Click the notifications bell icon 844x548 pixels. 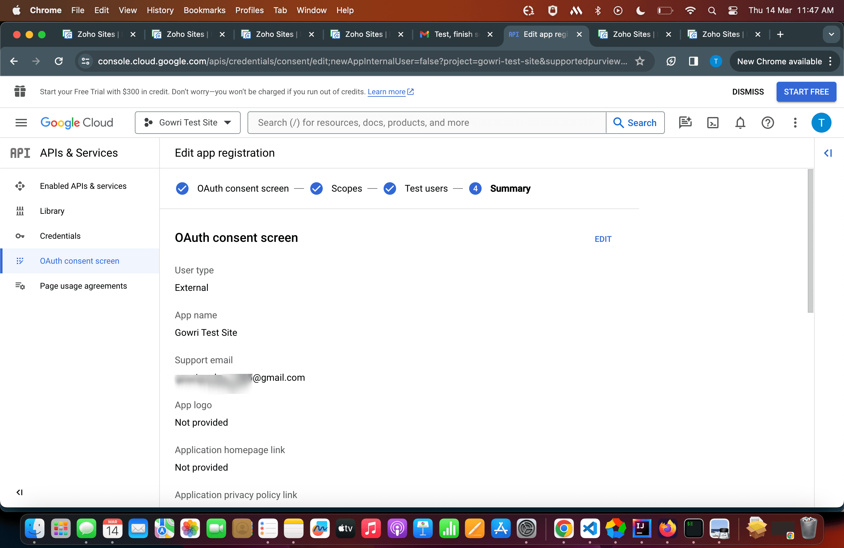click(x=740, y=123)
